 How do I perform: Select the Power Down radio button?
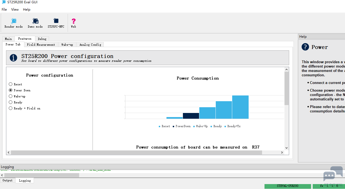(x=11, y=90)
